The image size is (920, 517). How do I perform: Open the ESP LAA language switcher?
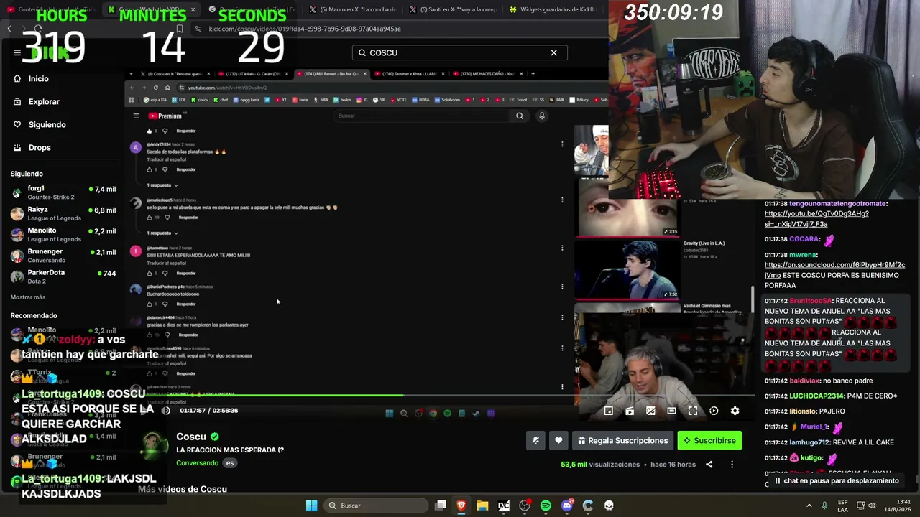click(x=842, y=506)
